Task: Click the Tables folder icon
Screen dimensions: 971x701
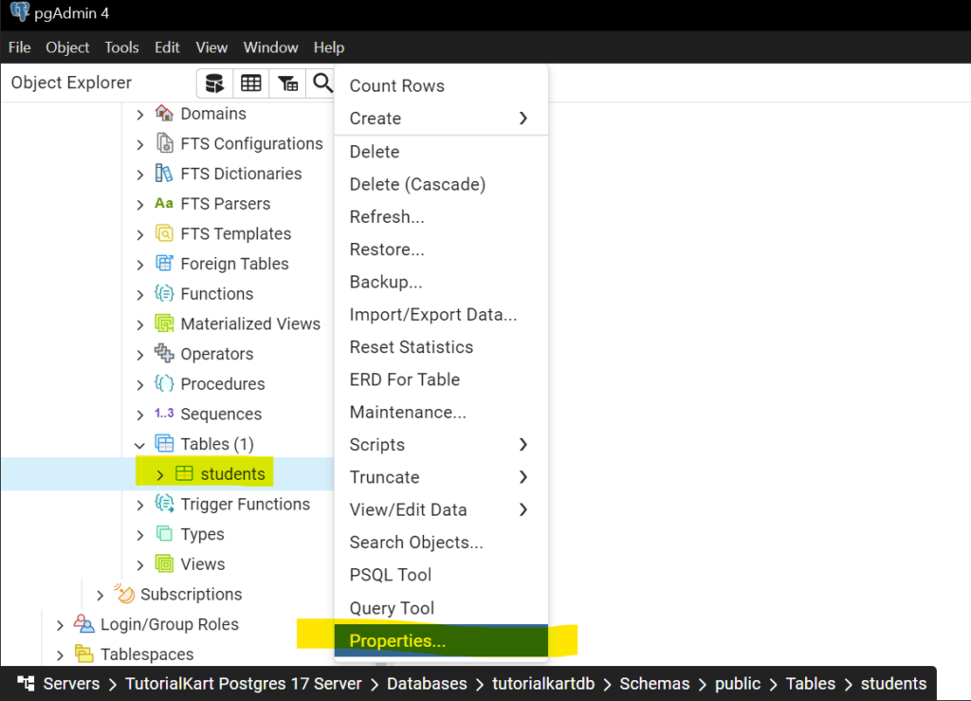Action: [164, 443]
